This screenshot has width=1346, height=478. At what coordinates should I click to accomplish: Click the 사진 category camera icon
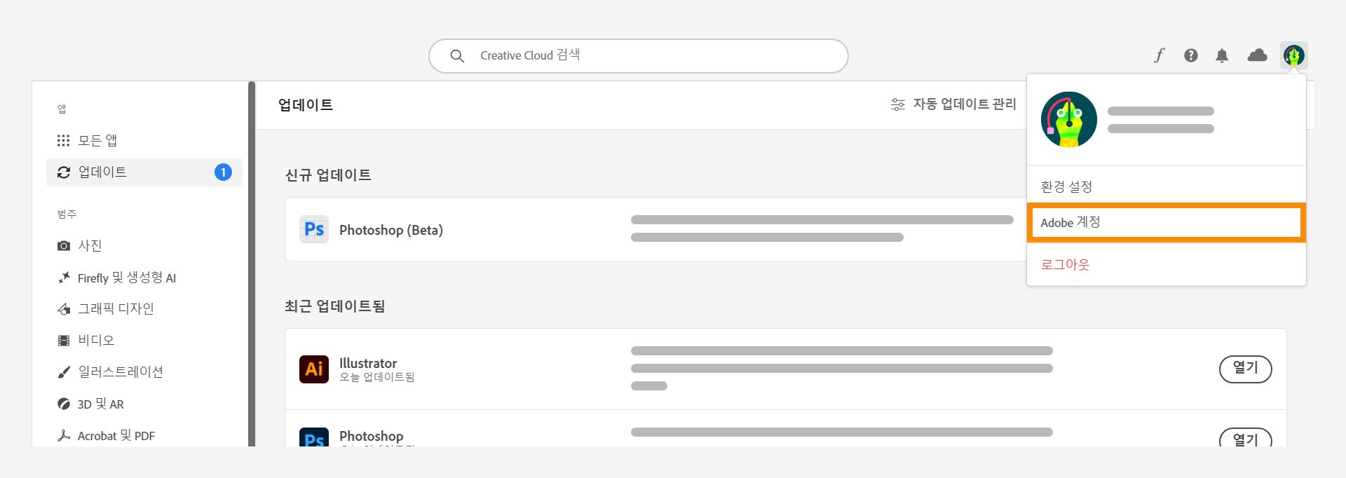click(64, 245)
